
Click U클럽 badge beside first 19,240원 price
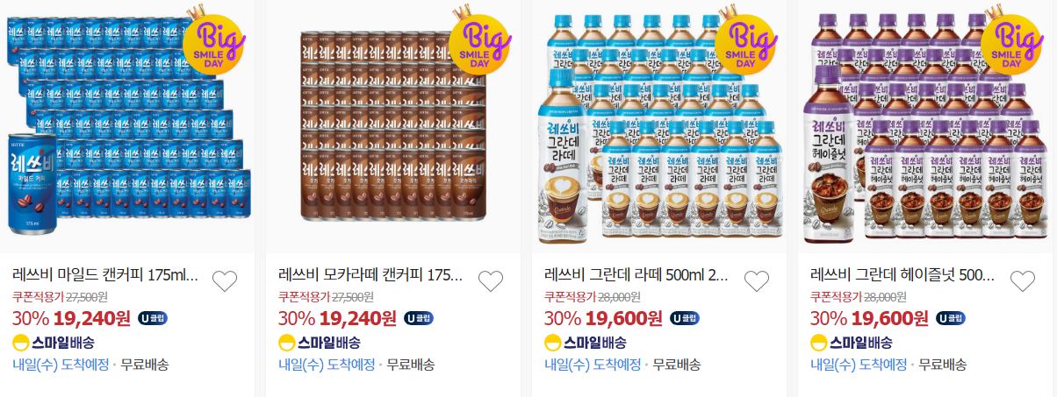coord(153,317)
